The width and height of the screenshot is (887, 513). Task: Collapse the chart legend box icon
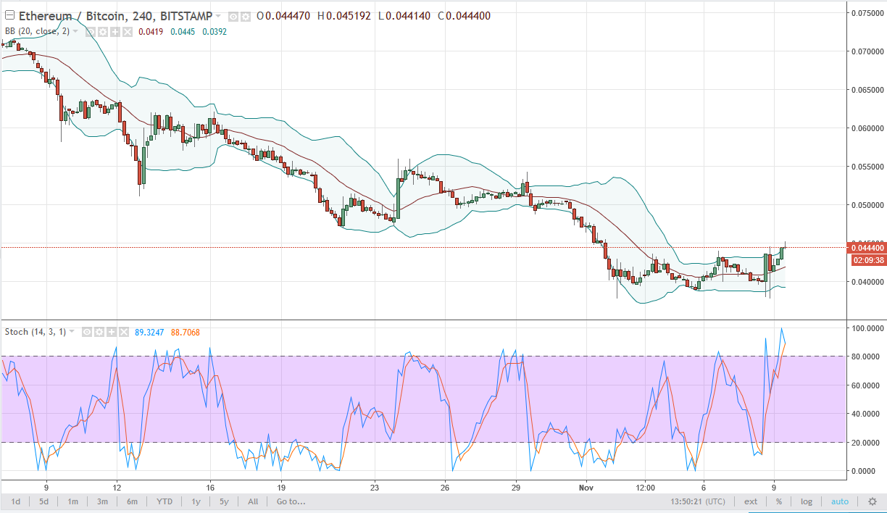pyautogui.click(x=8, y=16)
